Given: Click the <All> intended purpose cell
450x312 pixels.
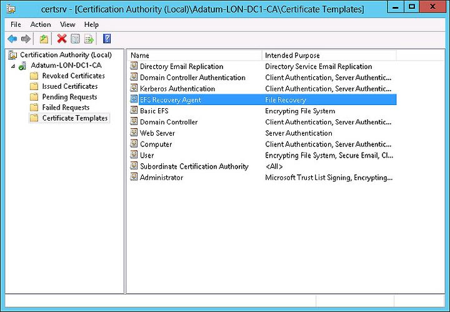Looking at the screenshot, I should point(274,166).
